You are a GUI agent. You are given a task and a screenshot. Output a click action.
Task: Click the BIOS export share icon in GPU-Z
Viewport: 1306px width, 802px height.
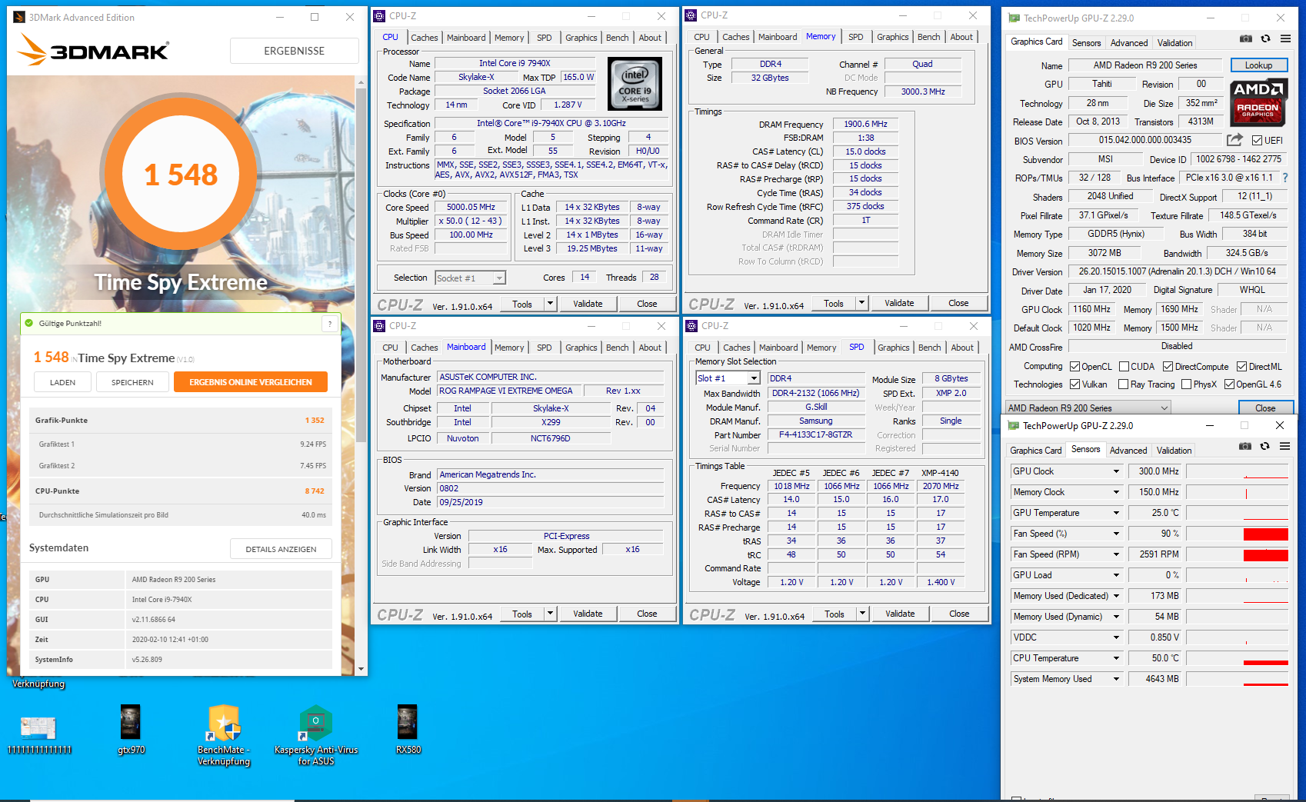point(1234,140)
